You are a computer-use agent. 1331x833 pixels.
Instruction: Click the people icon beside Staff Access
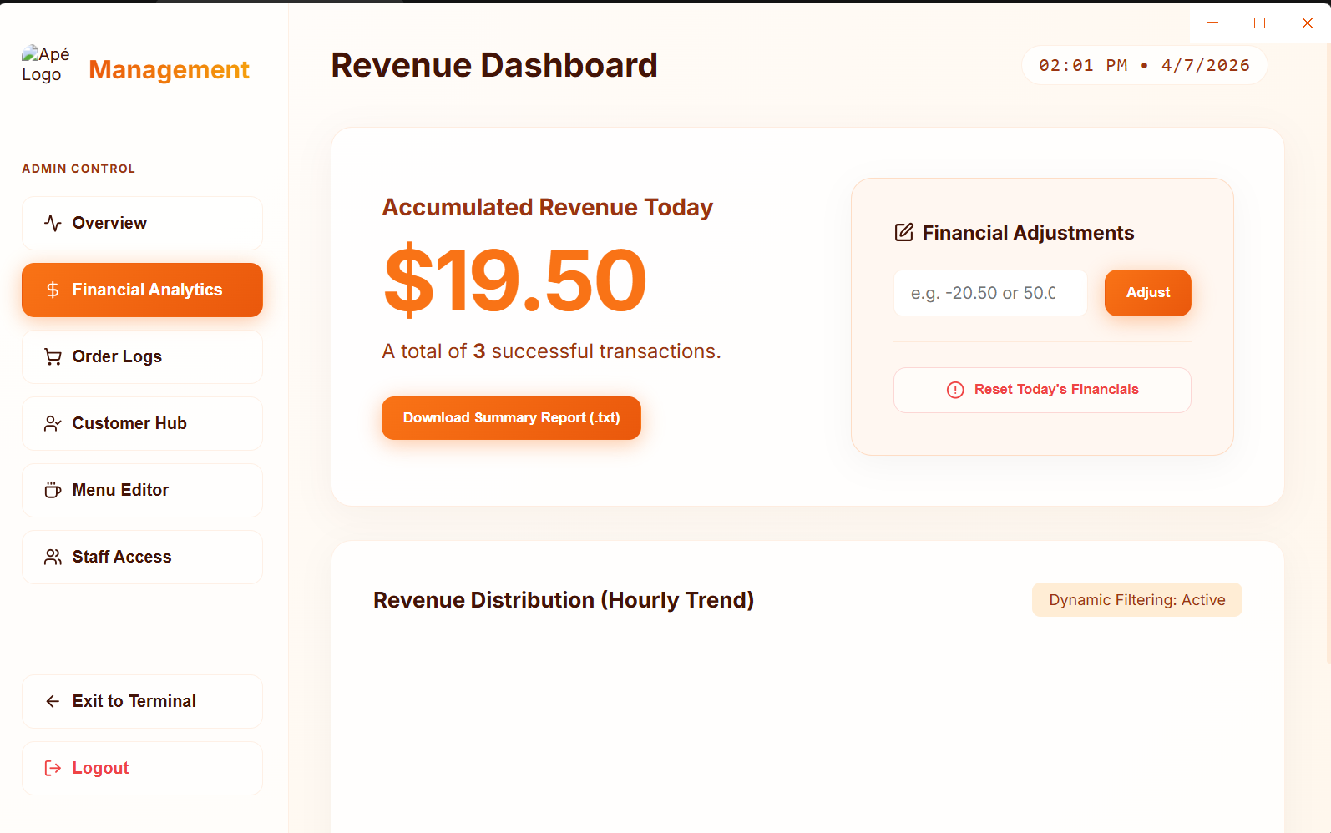[x=52, y=557]
